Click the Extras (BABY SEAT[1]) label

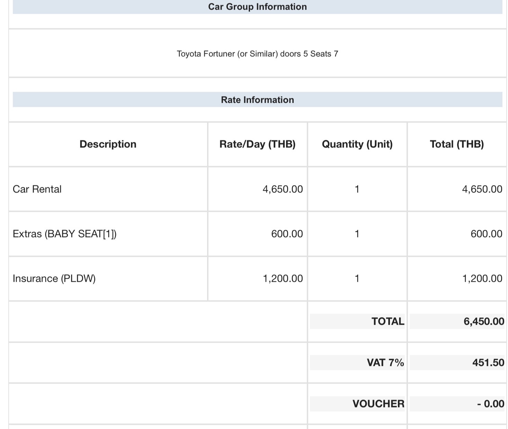64,234
